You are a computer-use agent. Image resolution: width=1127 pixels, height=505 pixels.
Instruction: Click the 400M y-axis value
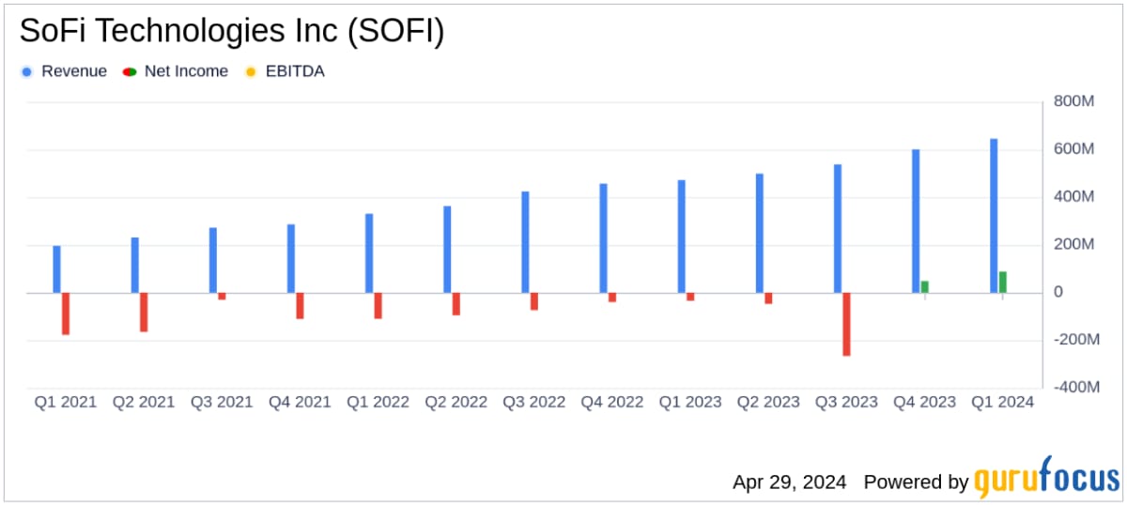1076,197
